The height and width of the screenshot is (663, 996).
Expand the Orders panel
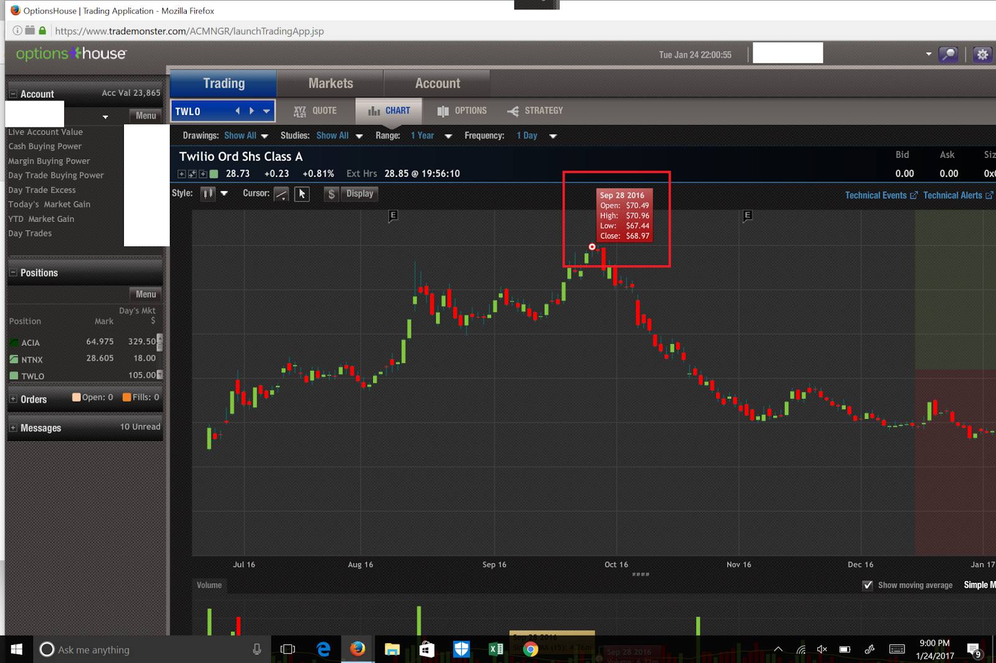pos(13,399)
